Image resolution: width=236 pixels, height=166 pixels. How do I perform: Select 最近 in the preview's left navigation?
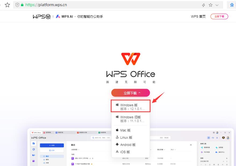pyautogui.click(x=52, y=156)
